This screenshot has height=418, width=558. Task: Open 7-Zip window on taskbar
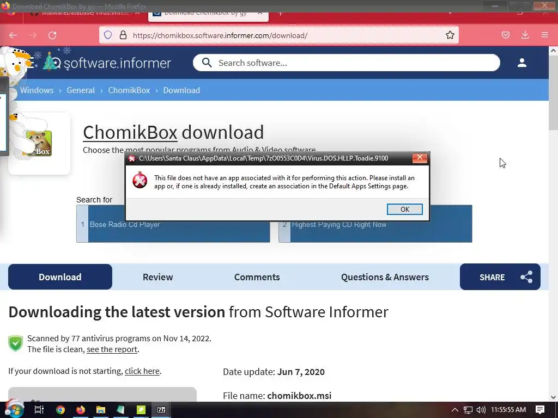click(x=161, y=410)
